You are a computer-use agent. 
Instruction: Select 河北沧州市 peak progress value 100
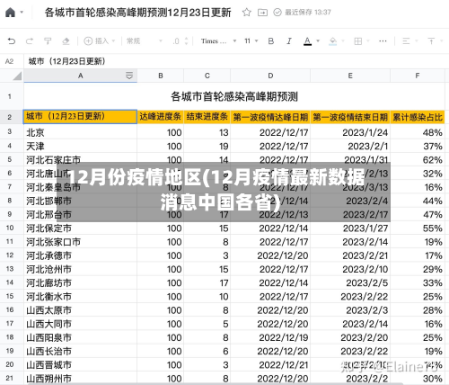pos(161,269)
